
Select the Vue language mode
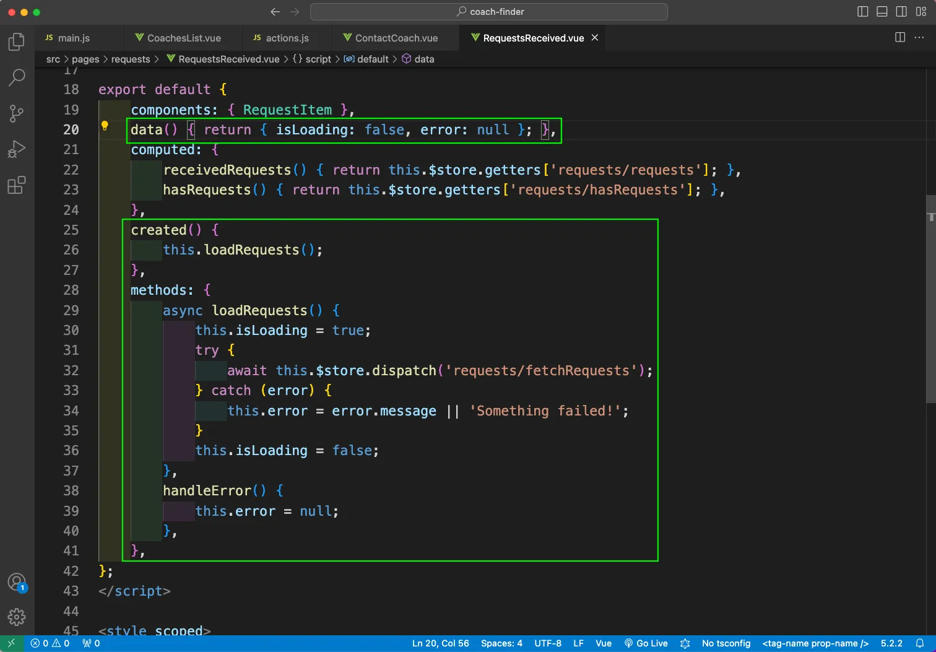coord(604,643)
